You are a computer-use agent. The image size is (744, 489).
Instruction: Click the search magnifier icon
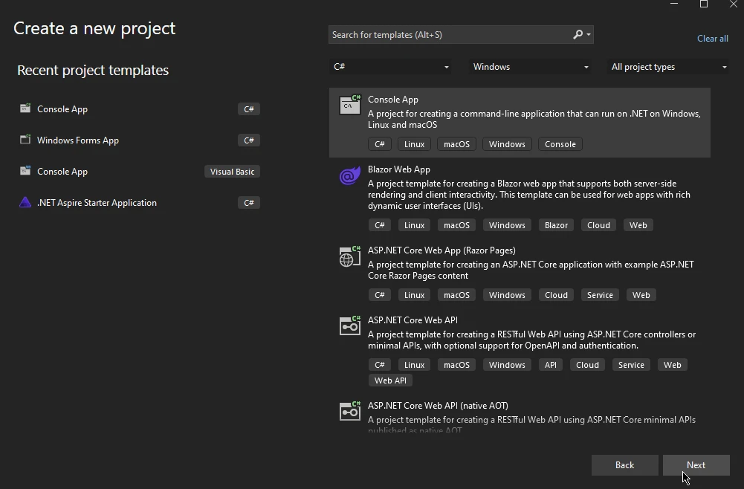[x=578, y=35]
